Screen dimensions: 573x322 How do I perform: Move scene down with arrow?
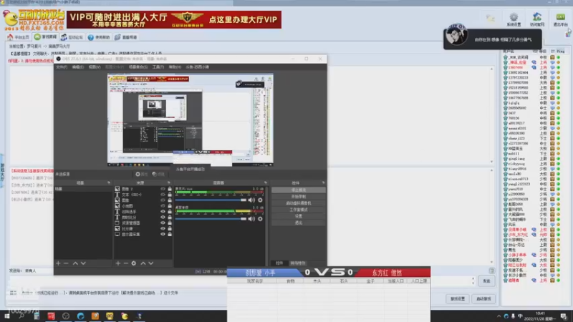click(83, 263)
